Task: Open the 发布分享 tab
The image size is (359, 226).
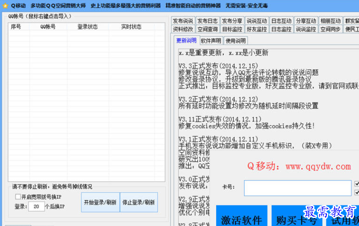Action: click(x=232, y=21)
